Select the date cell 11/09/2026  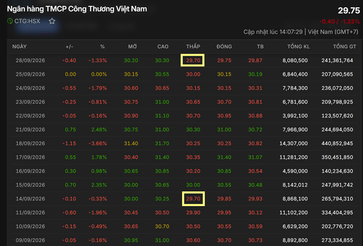[x=31, y=213]
